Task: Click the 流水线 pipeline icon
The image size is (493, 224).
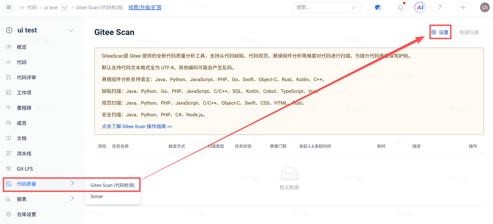Action: coord(8,153)
